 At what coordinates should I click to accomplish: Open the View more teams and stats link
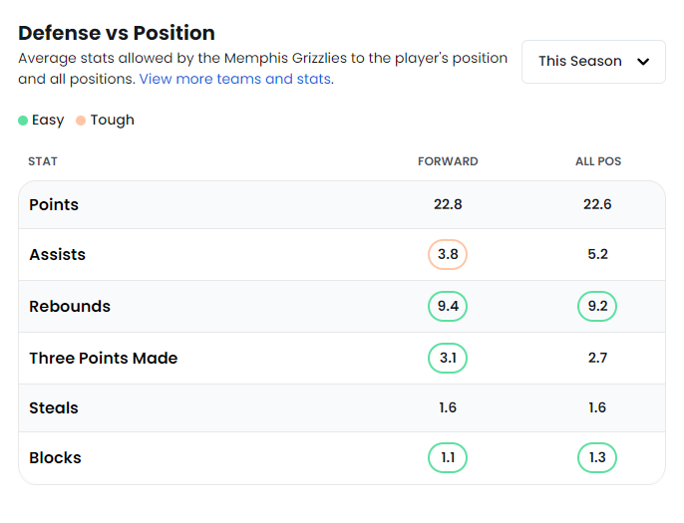pyautogui.click(x=235, y=79)
